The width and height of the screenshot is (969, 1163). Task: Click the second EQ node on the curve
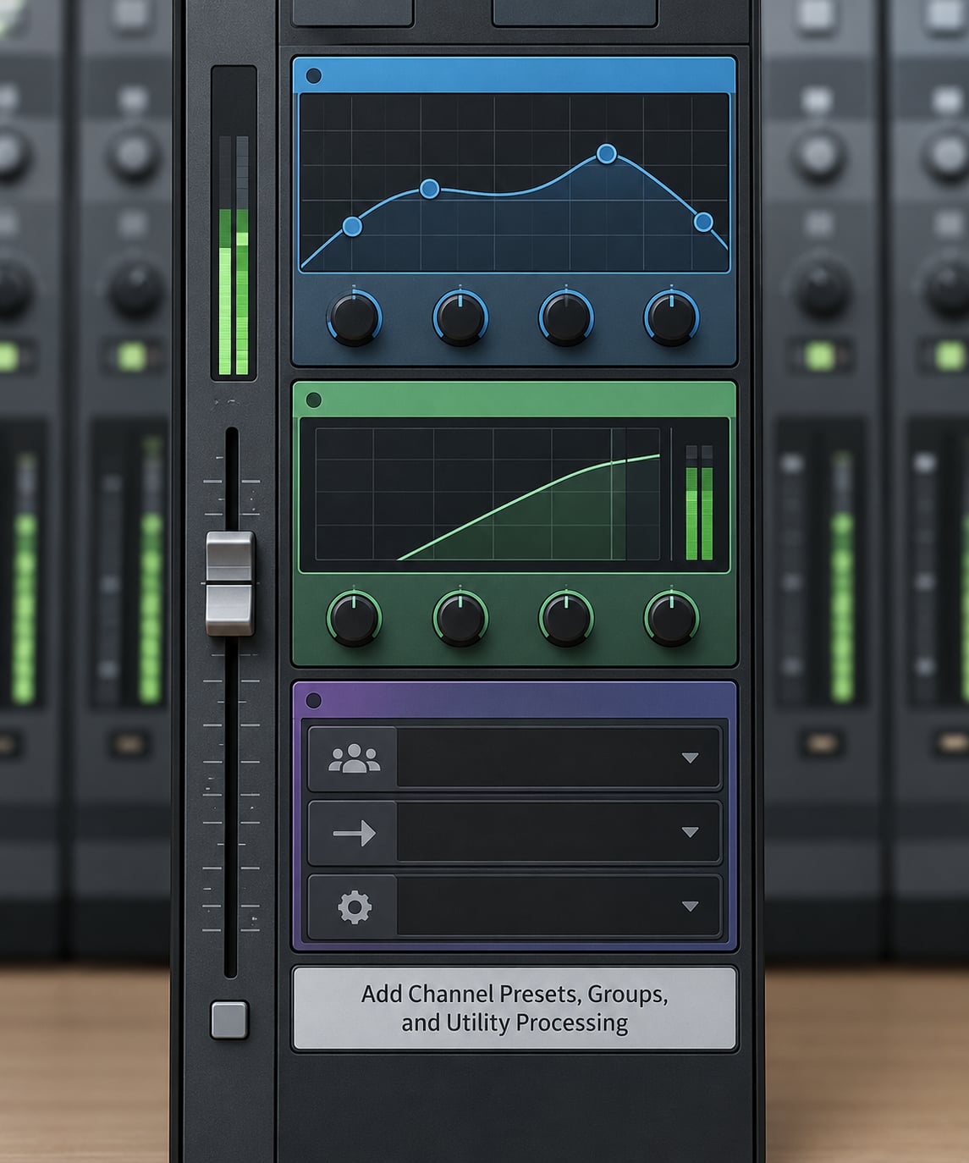pos(429,188)
